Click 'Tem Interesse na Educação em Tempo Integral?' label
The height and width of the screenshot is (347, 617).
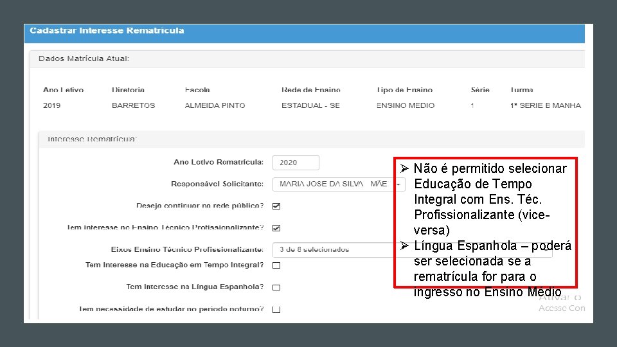(174, 265)
